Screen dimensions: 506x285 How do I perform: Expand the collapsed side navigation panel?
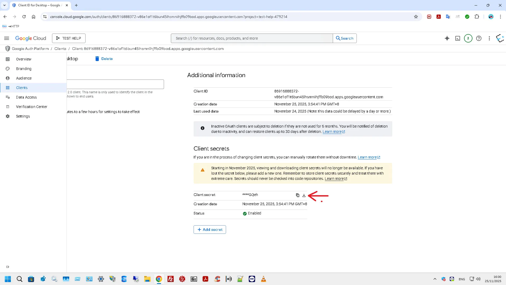pyautogui.click(x=8, y=267)
